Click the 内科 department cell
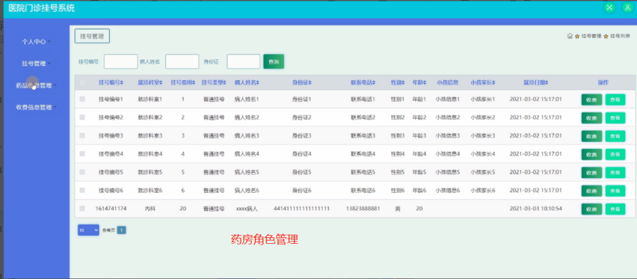The width and height of the screenshot is (637, 279). click(150, 209)
